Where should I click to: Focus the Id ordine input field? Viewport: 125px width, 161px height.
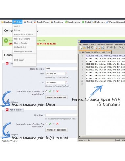[x=61, y=115]
